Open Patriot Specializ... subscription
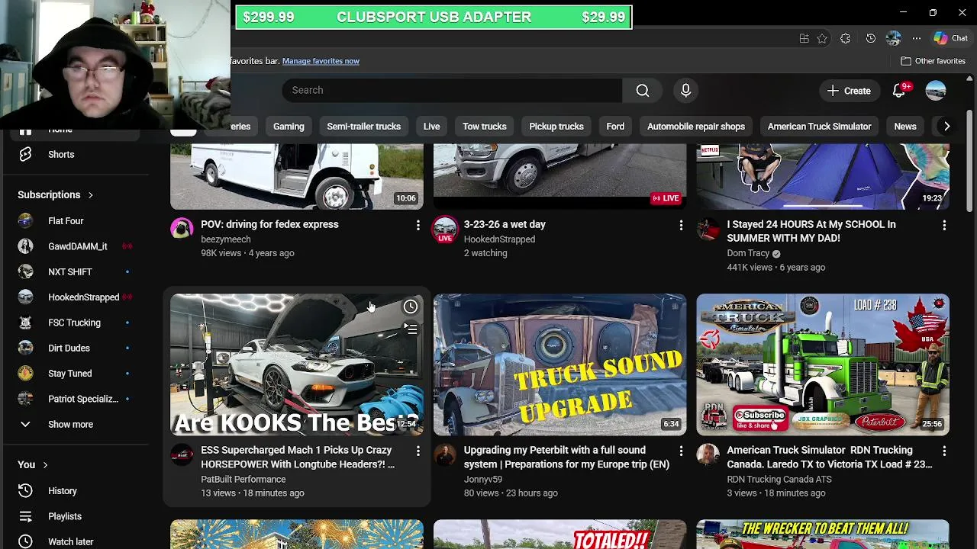The image size is (977, 549). tap(74, 399)
